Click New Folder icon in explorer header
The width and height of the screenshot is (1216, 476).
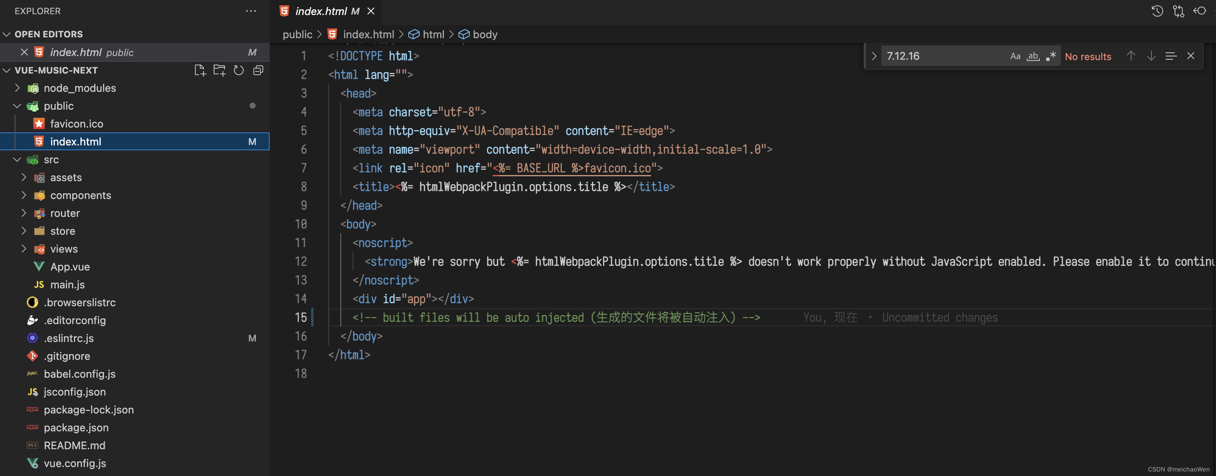point(219,70)
